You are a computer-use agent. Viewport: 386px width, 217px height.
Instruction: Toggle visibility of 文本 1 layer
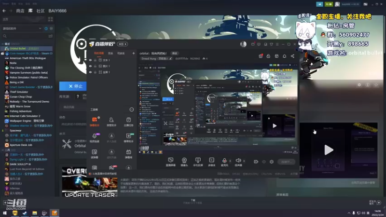(90, 60)
